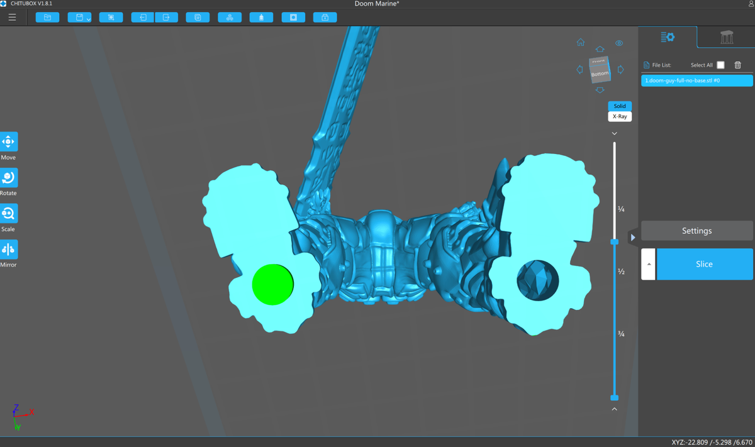Screen dimensions: 755x447
Task: Open the hamburger menu
Action: [x=12, y=18]
